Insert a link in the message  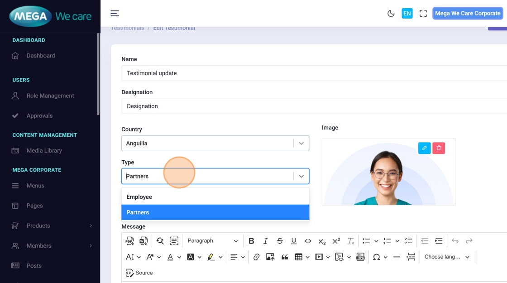[x=256, y=257]
